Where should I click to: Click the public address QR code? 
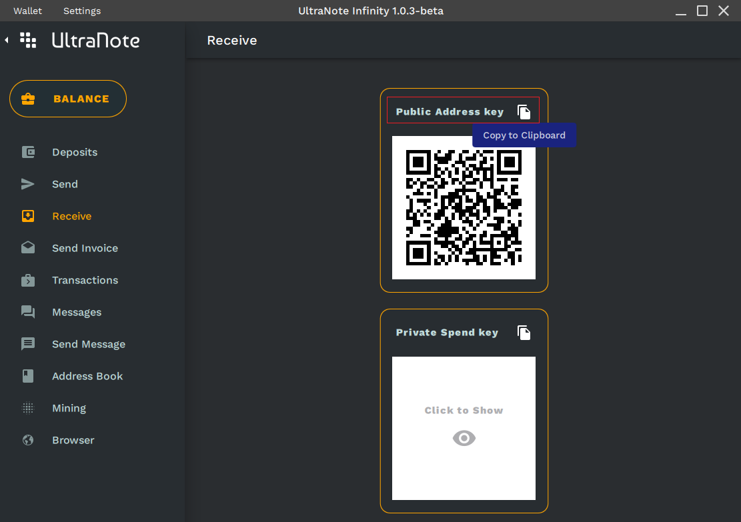pos(464,207)
